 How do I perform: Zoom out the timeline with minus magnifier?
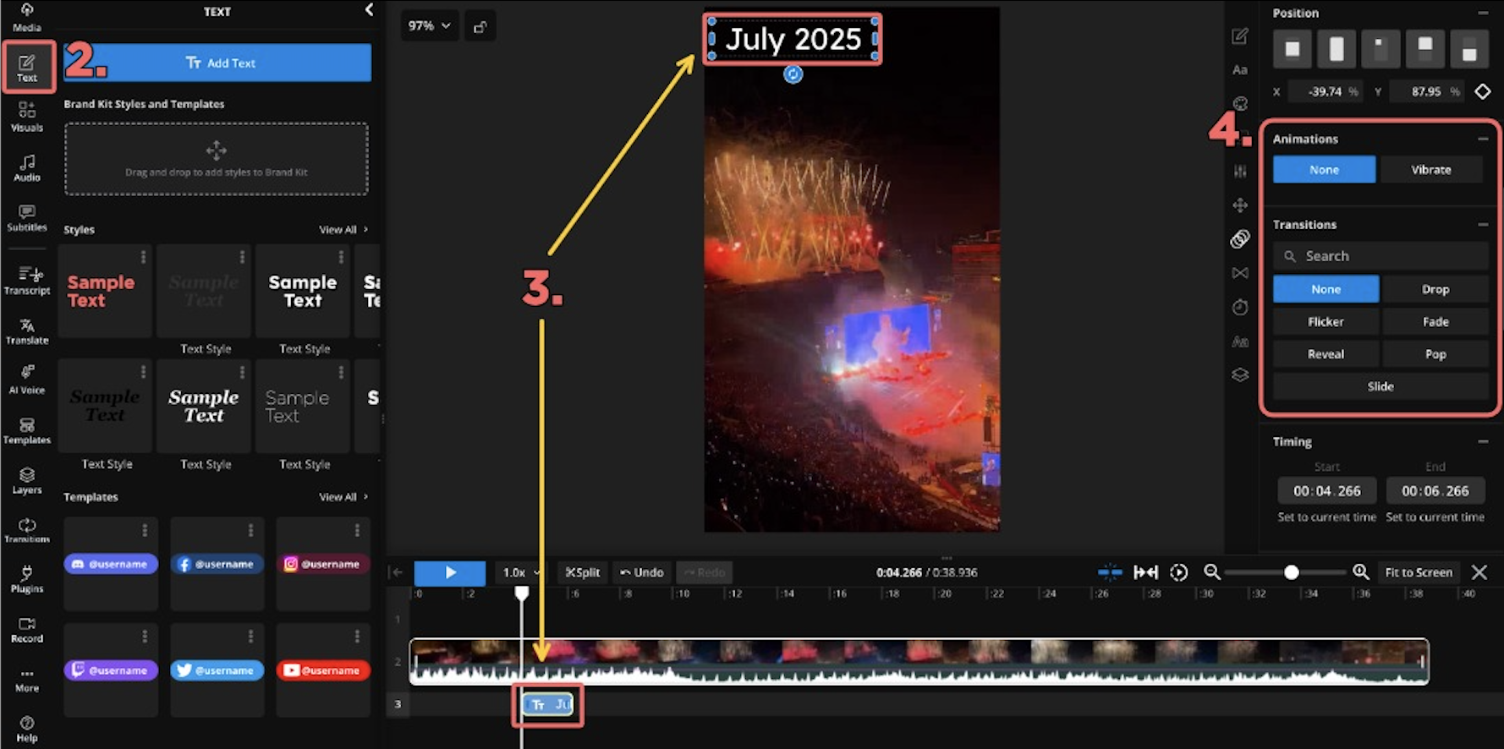tap(1211, 572)
